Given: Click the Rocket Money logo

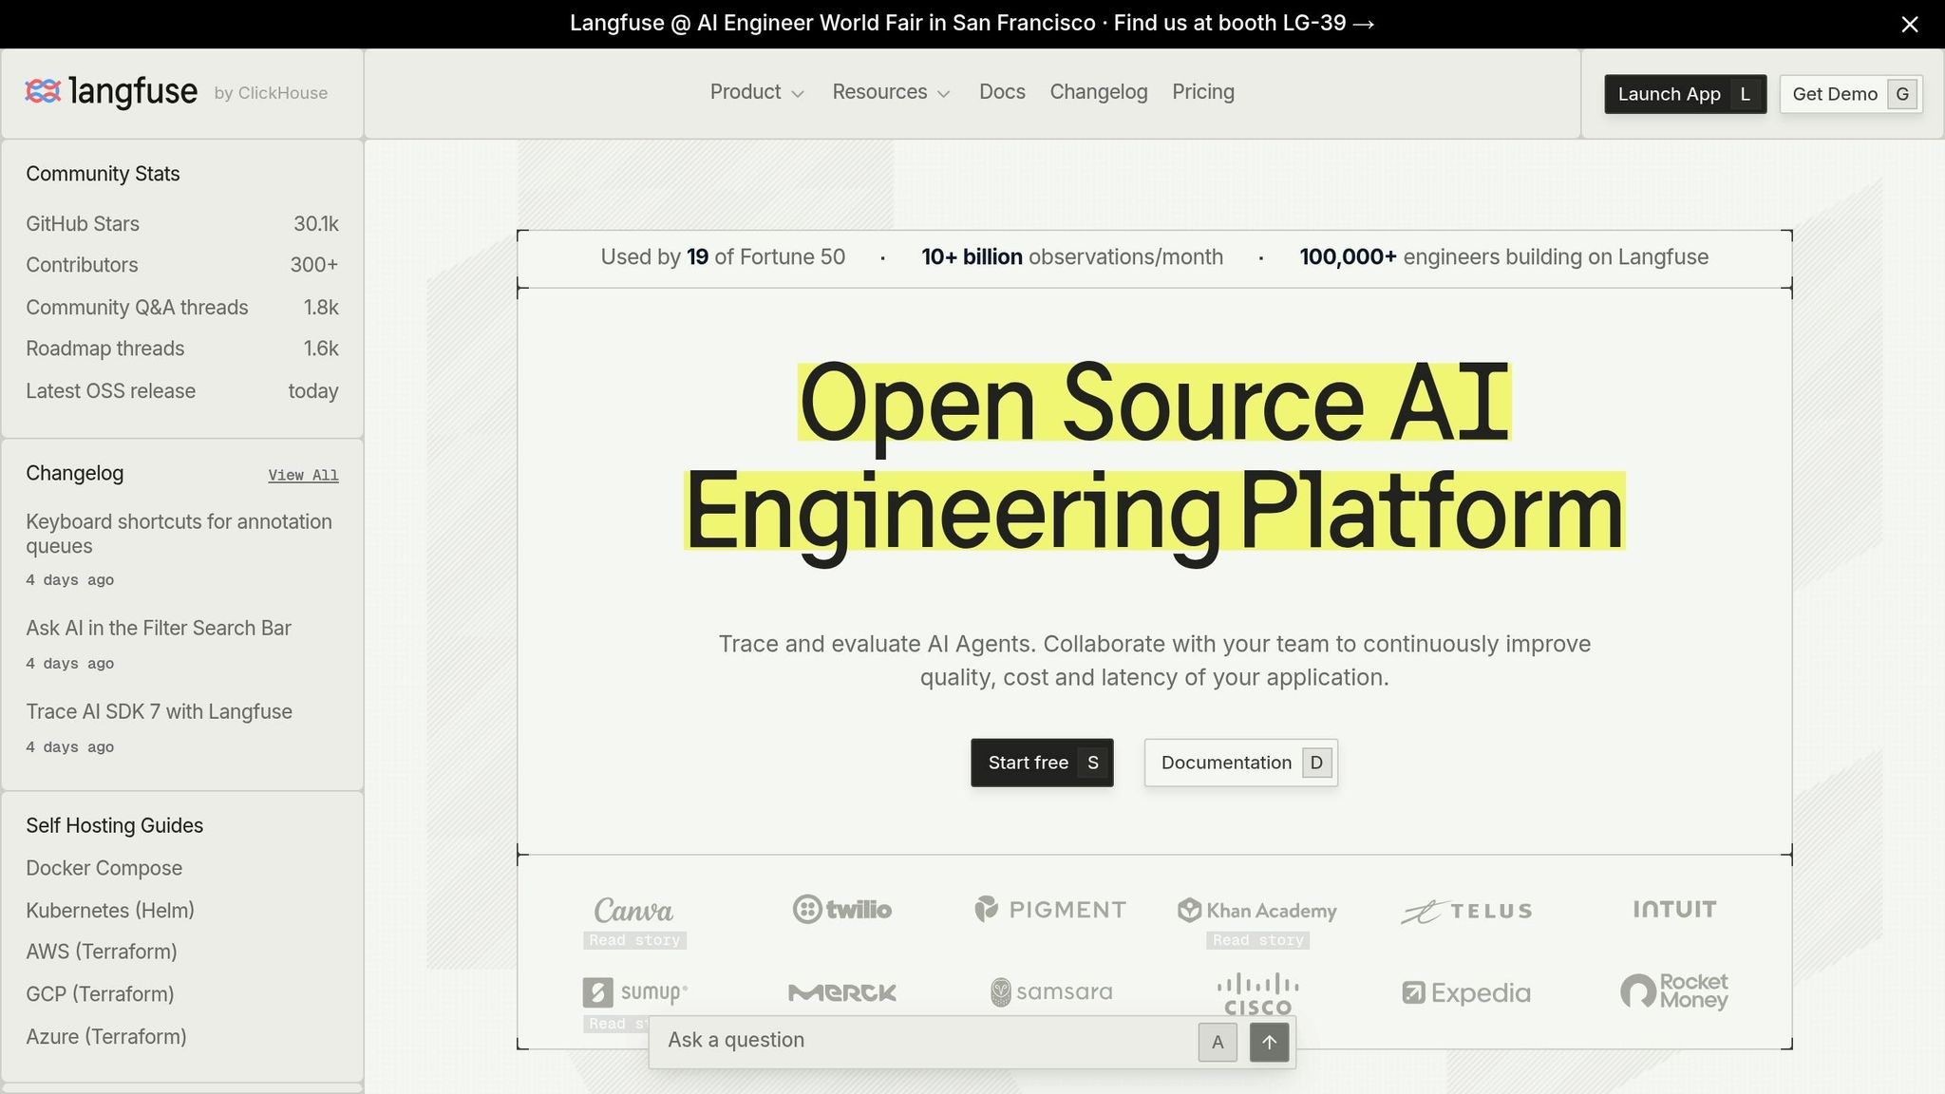Looking at the screenshot, I should pos(1674,991).
